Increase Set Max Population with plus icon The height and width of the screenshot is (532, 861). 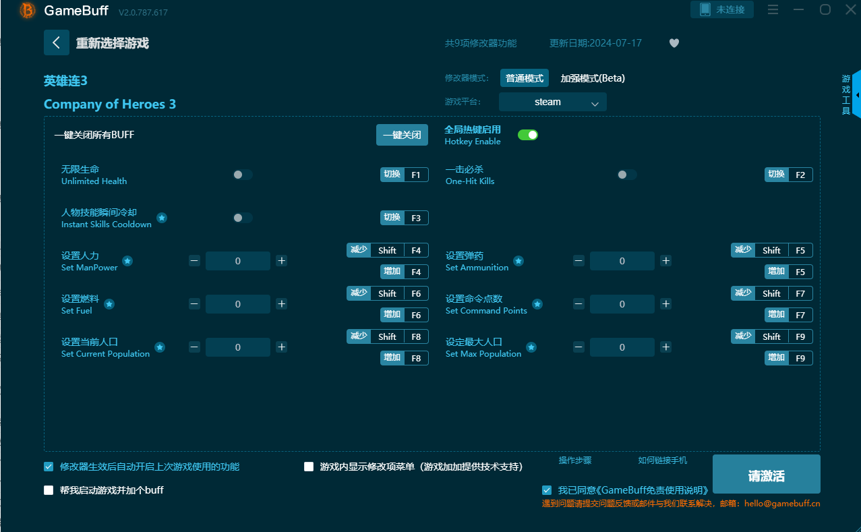pos(666,347)
